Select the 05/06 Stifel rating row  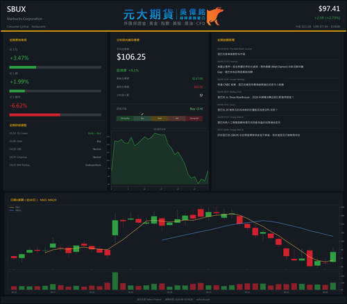tap(56, 141)
